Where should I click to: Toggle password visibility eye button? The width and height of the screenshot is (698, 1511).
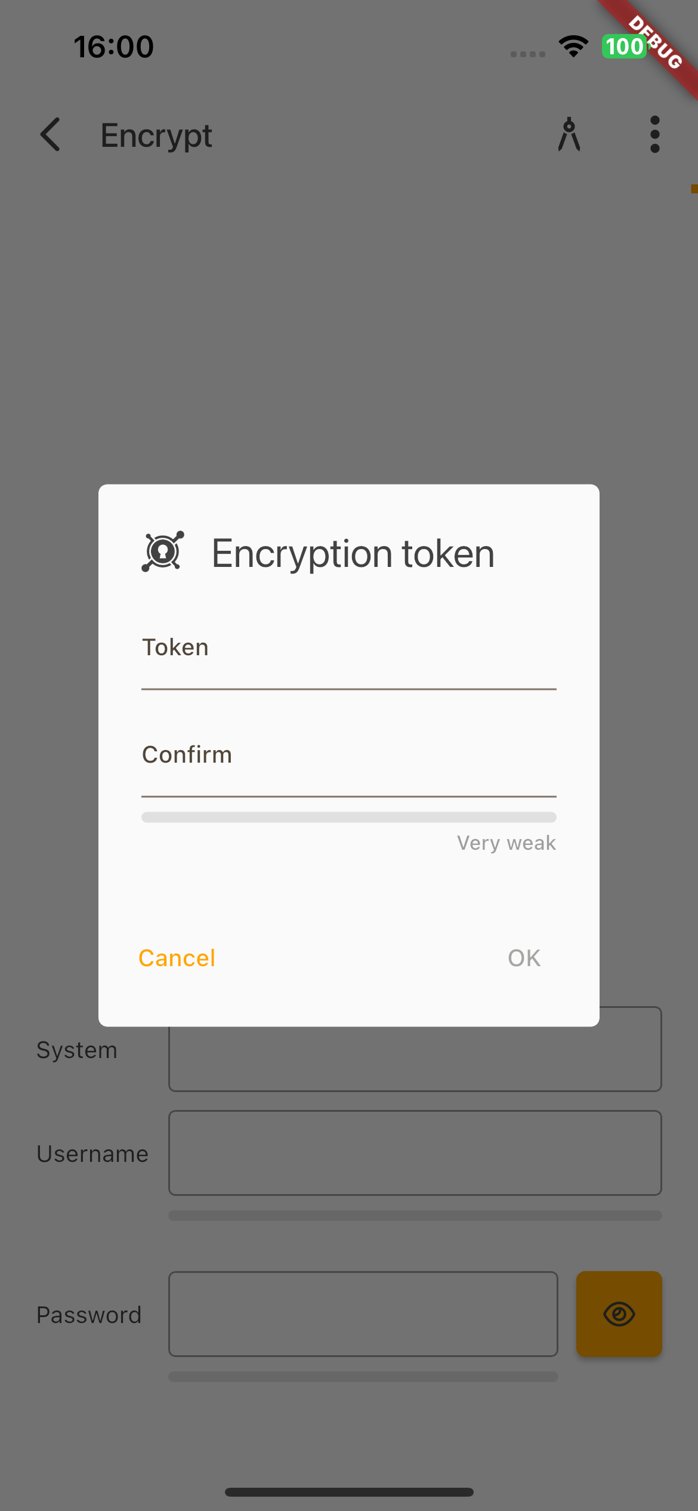pos(619,1314)
